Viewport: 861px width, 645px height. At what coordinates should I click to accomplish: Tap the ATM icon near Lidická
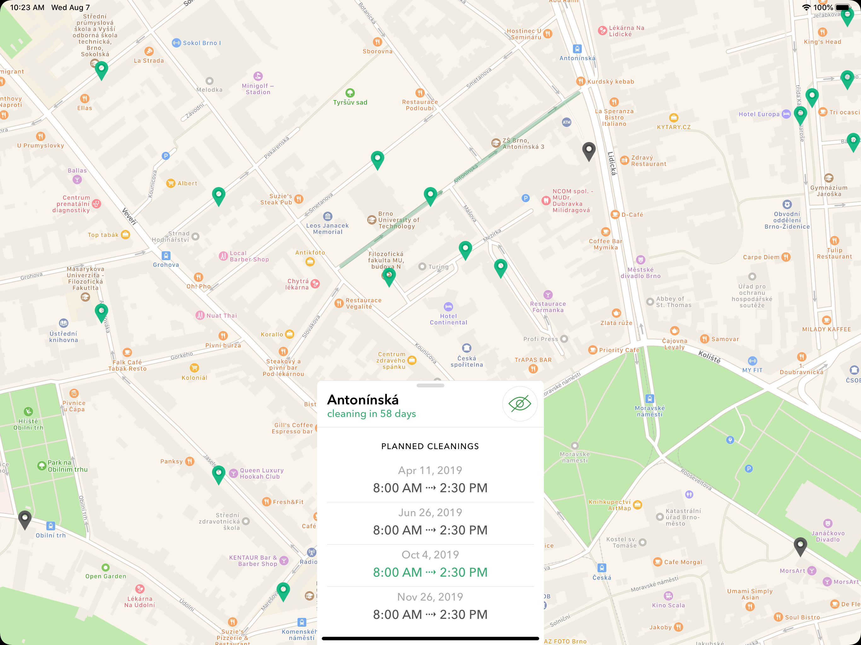pos(566,122)
